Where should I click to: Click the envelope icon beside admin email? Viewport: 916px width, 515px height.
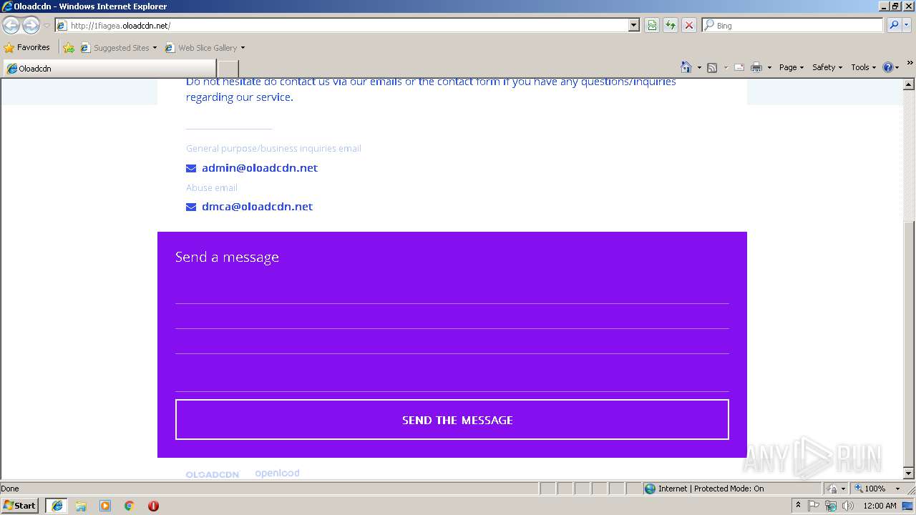click(x=191, y=169)
